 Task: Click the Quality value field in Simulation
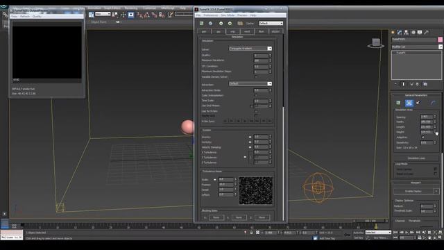point(261,56)
